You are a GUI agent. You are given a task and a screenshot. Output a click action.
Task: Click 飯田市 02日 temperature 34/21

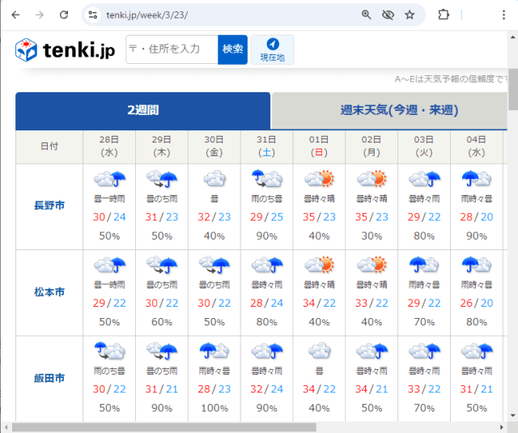pos(372,389)
